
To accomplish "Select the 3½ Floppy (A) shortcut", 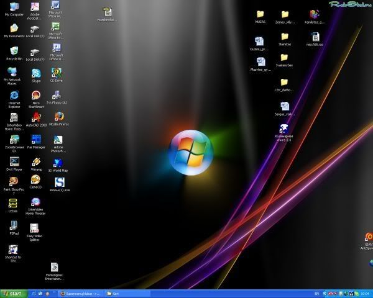I will pyautogui.click(x=57, y=97).
